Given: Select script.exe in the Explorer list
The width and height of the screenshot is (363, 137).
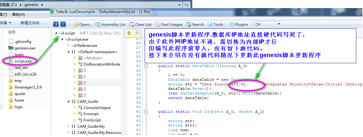Looking at the screenshot, I should (x=23, y=61).
